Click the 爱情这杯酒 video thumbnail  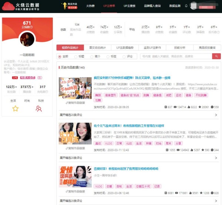coord(75,177)
